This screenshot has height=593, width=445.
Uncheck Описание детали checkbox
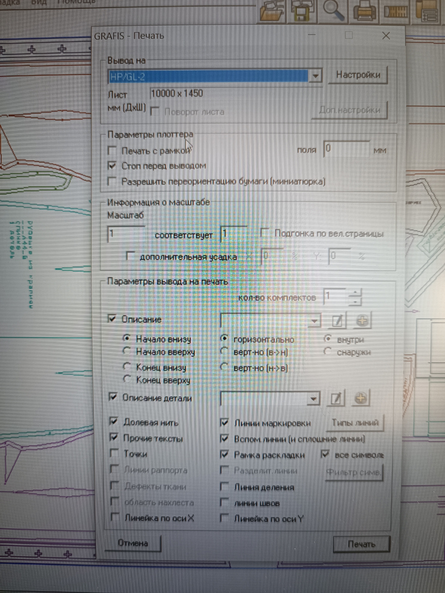pyautogui.click(x=112, y=397)
